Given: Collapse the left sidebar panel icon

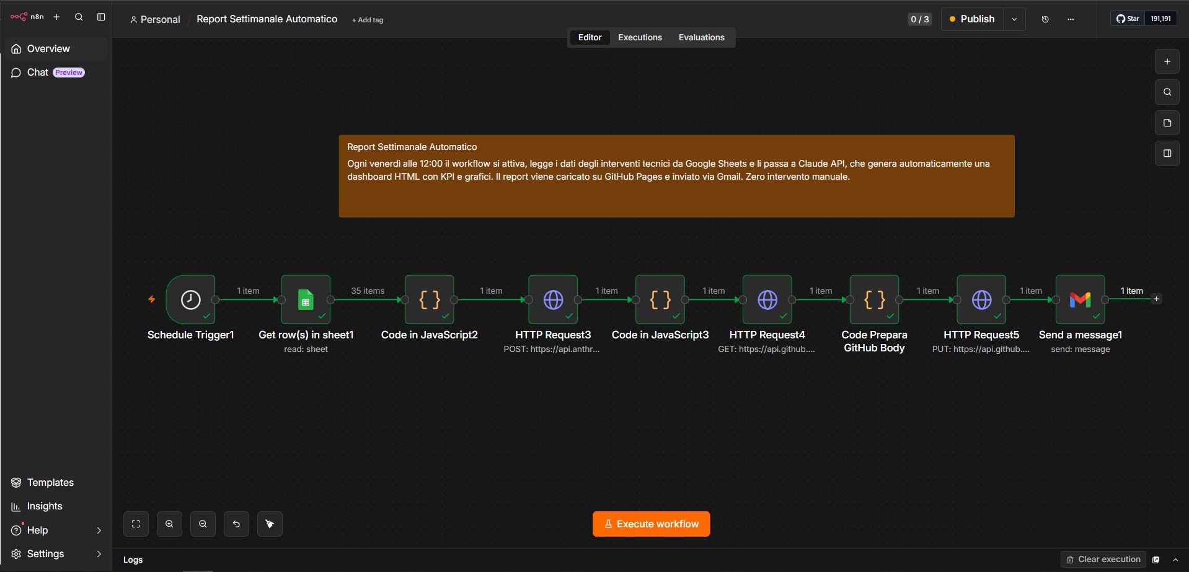Looking at the screenshot, I should pos(101,17).
